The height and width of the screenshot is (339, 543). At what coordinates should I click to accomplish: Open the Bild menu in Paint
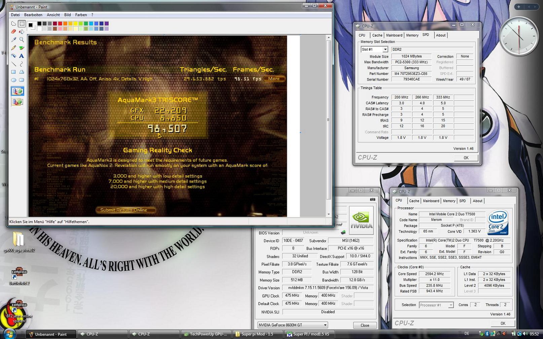click(67, 15)
